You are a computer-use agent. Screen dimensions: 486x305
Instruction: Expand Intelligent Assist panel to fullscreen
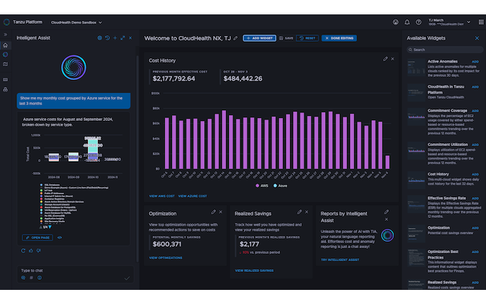[x=122, y=38]
